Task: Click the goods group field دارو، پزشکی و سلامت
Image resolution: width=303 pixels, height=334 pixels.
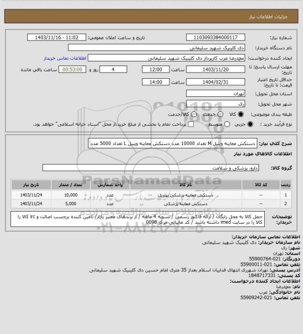Action: [150, 168]
